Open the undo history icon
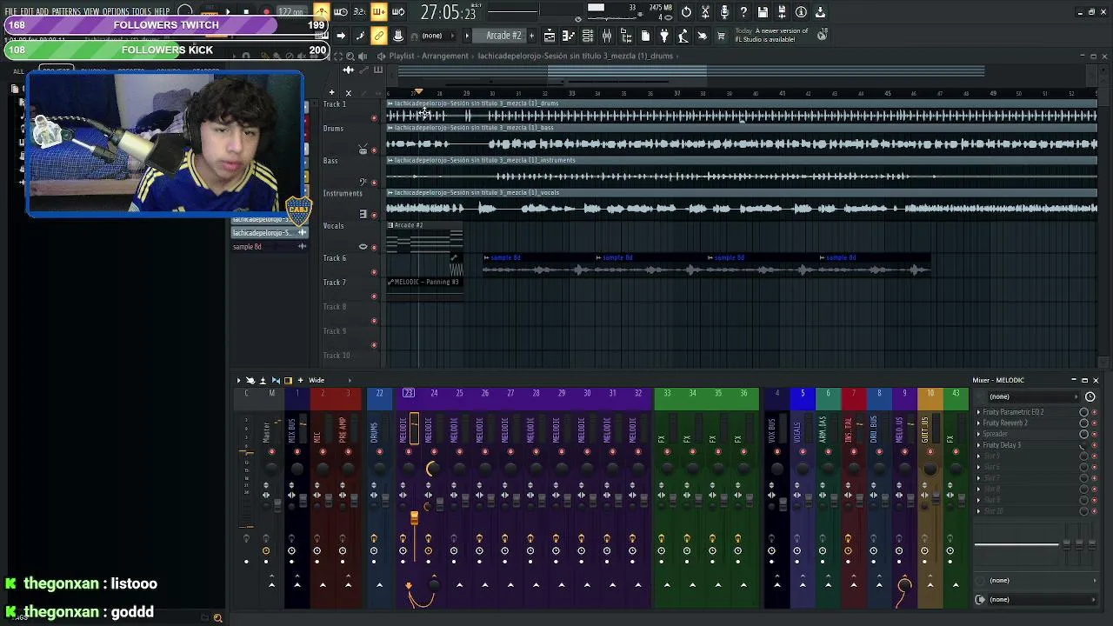 coord(686,12)
